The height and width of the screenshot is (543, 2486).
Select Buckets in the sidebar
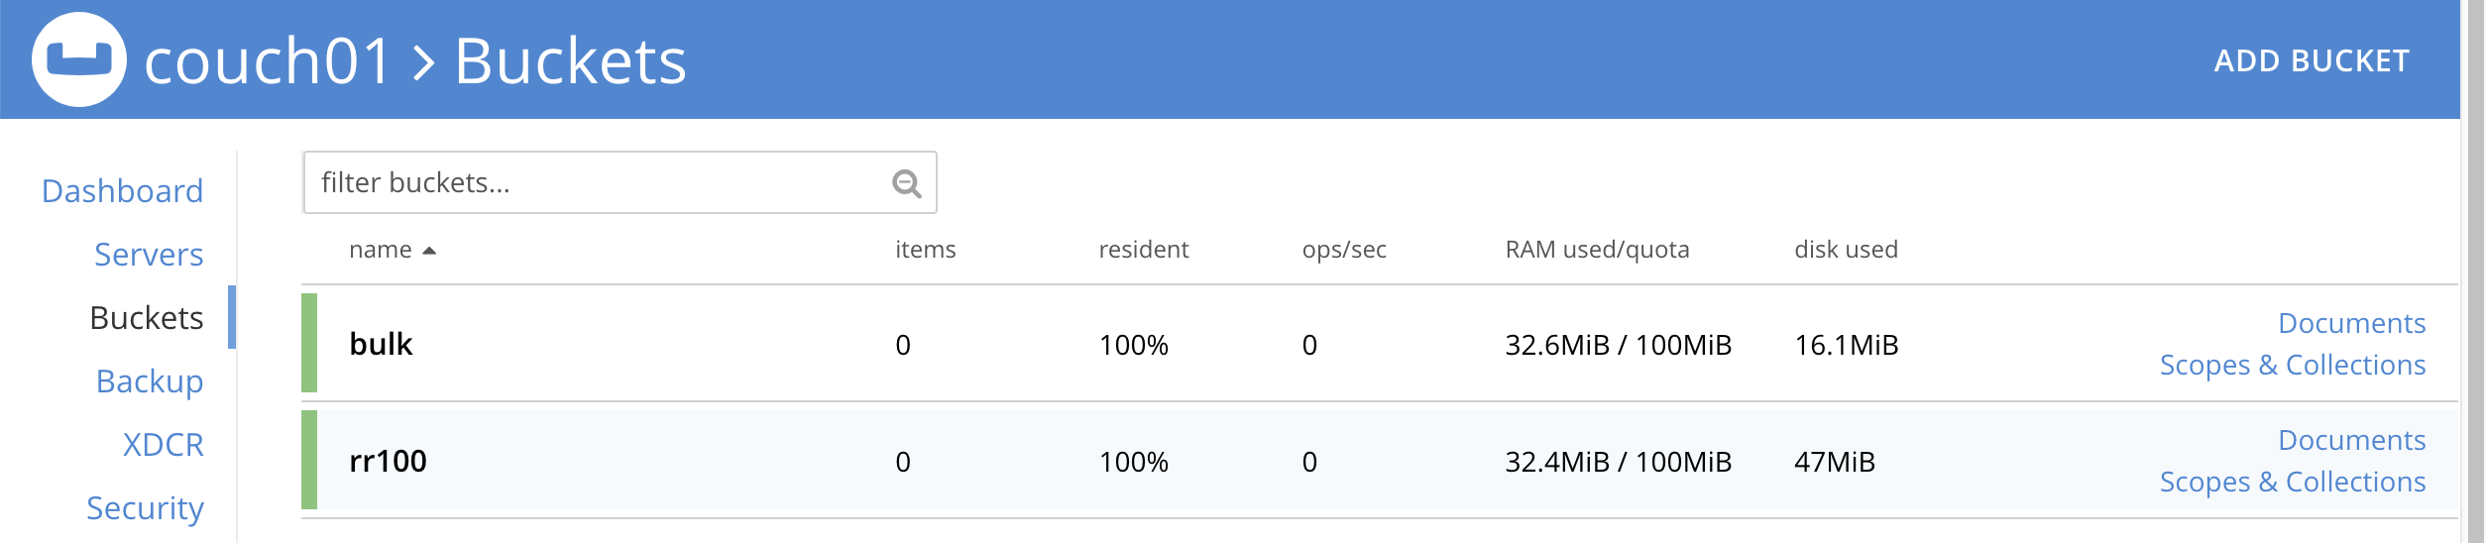(146, 318)
